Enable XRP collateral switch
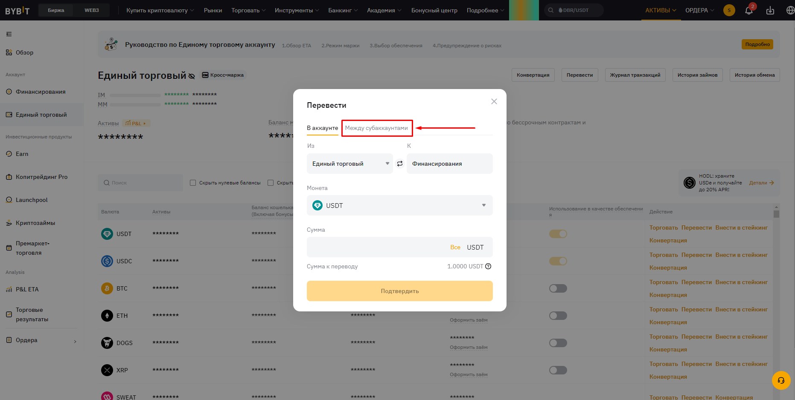 558,370
